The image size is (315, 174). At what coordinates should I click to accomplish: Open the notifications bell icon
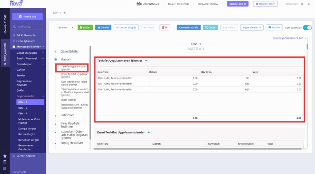[302, 4]
